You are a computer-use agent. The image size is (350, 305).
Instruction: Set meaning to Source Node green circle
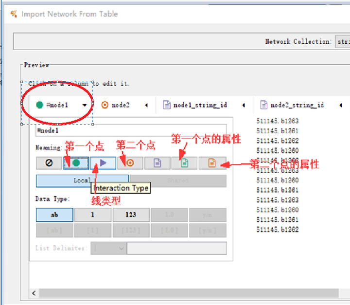[76, 163]
